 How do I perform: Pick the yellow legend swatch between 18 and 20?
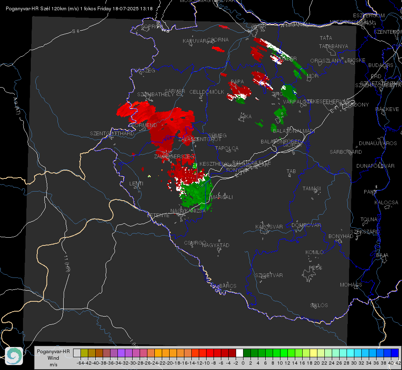pyautogui.click(x=314, y=353)
